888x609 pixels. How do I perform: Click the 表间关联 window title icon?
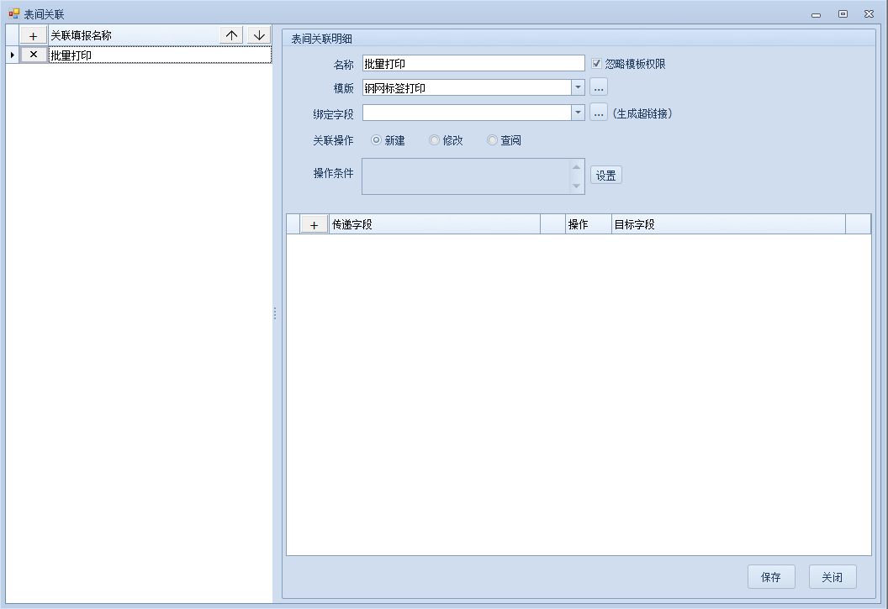coord(14,13)
